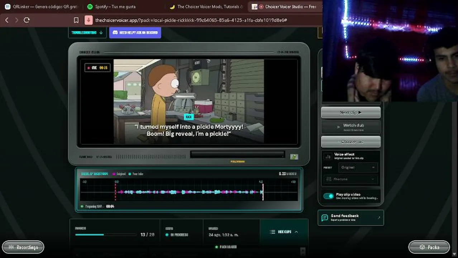Viewport: 458px width, 258px height.
Task: Click the Next clip button
Action: [350, 113]
